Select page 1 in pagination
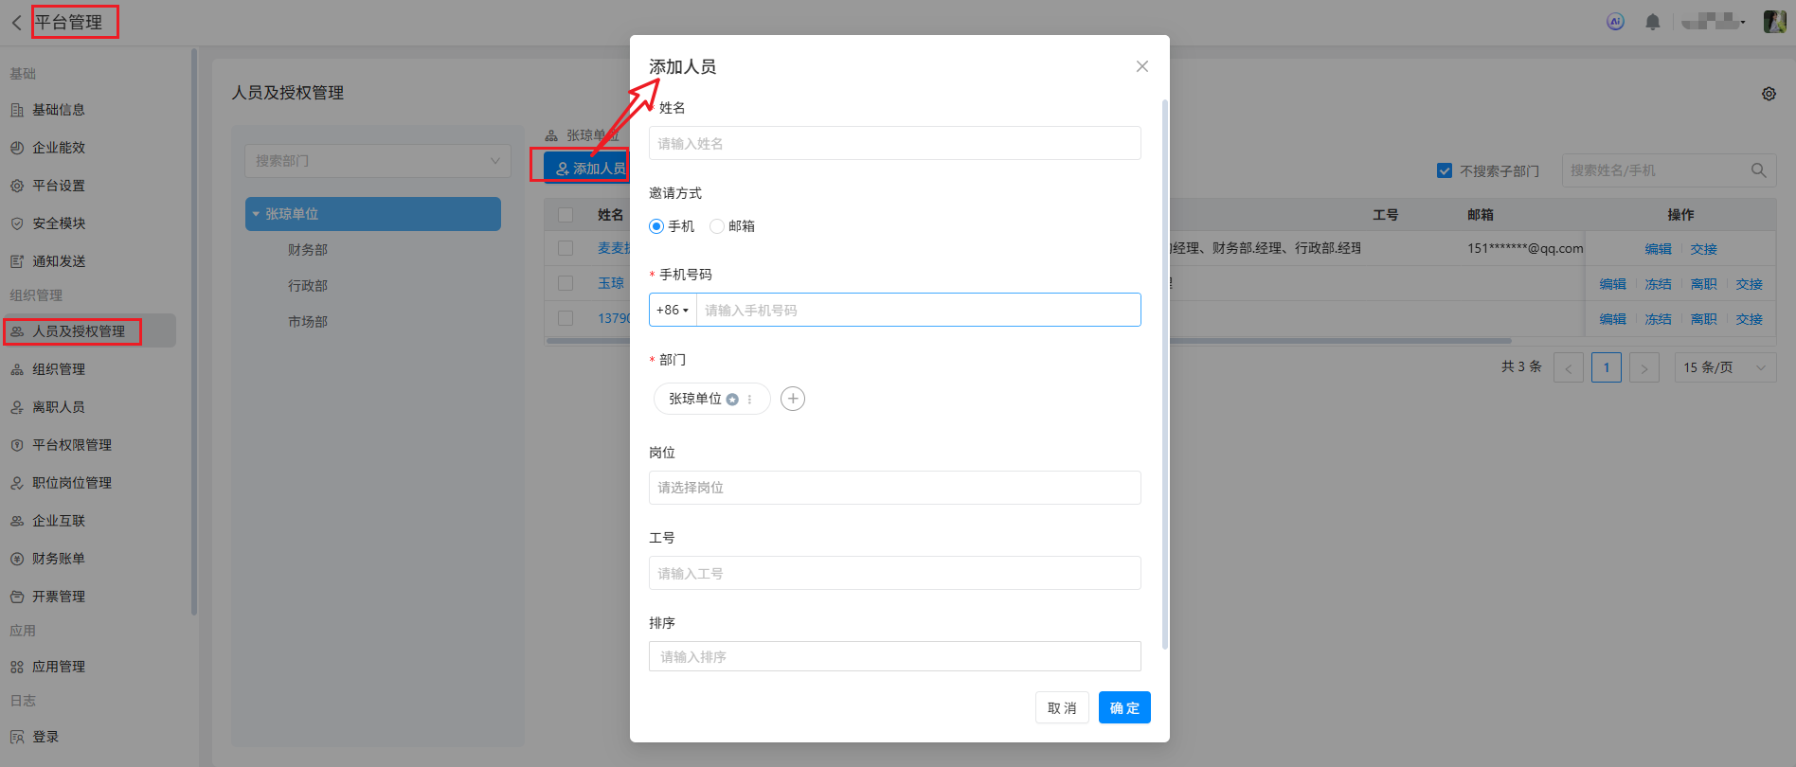The height and width of the screenshot is (767, 1796). pos(1607,367)
